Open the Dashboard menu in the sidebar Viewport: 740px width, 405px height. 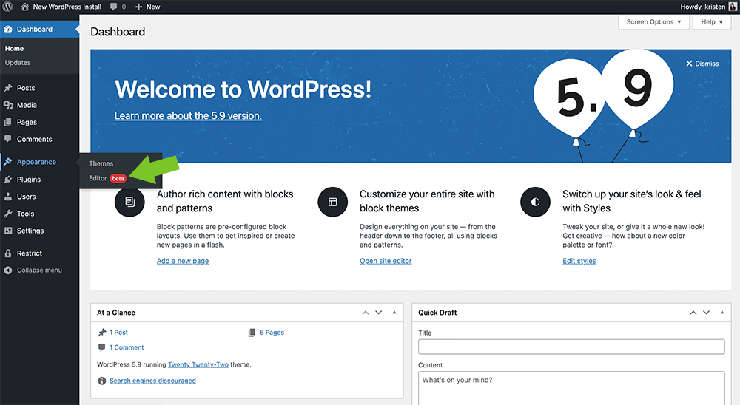click(40, 30)
